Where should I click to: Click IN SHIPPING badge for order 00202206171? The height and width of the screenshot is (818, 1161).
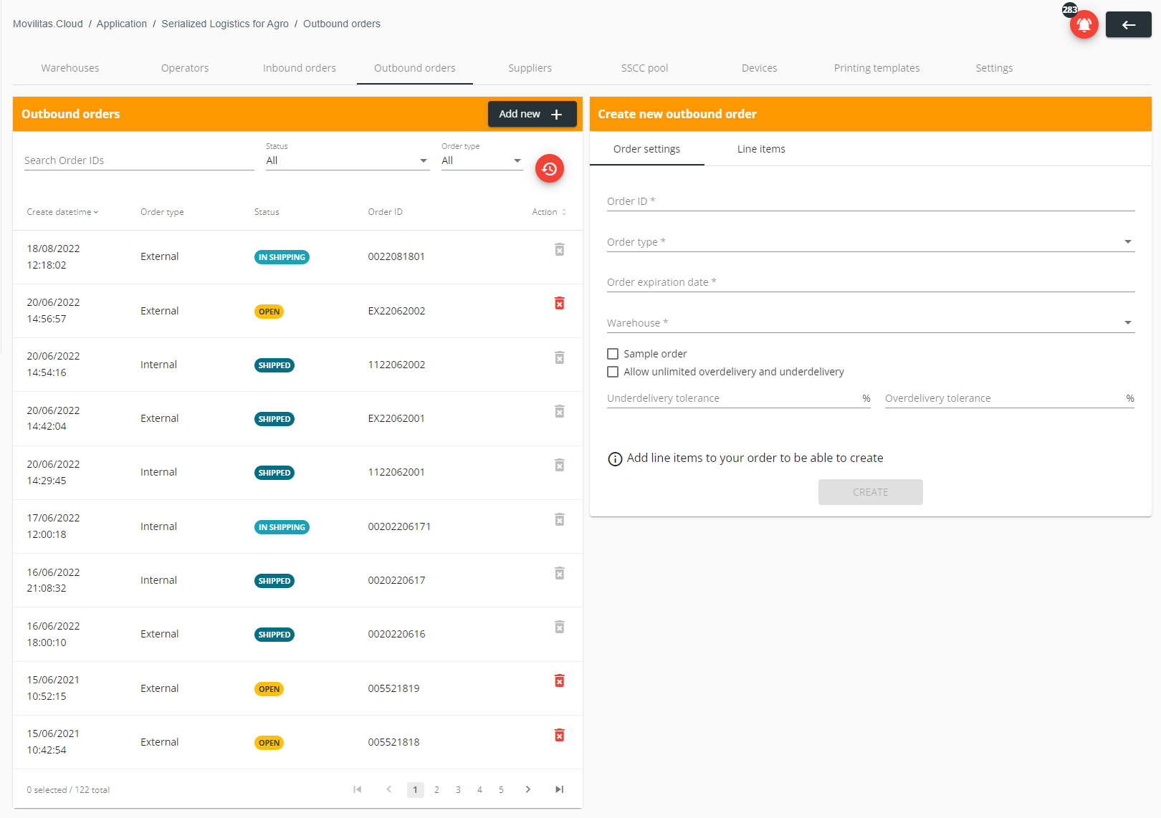click(282, 527)
